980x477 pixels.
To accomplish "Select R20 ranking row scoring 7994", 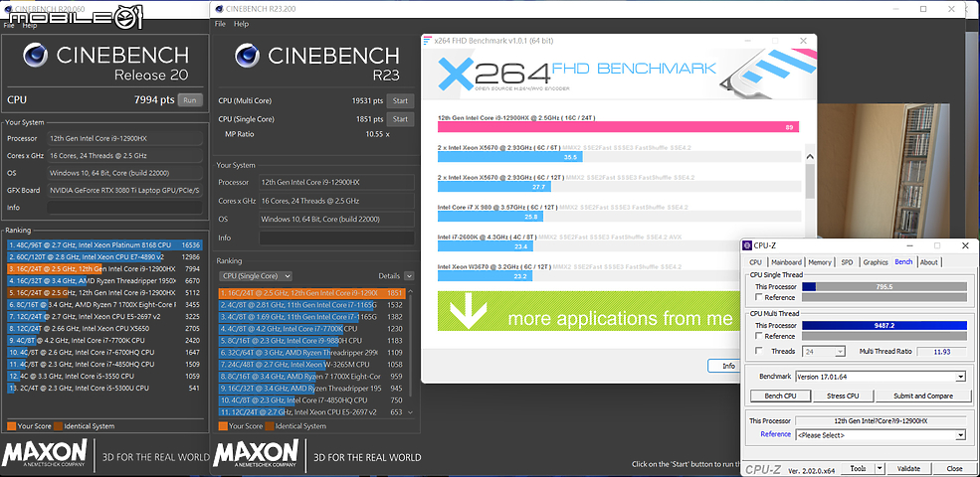I will [104, 268].
